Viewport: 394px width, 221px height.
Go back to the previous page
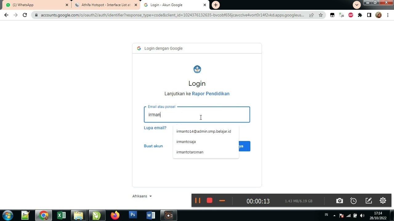click(6, 15)
